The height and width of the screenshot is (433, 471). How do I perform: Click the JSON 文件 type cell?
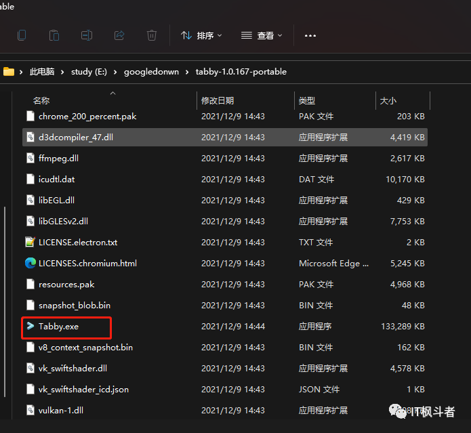click(x=319, y=390)
